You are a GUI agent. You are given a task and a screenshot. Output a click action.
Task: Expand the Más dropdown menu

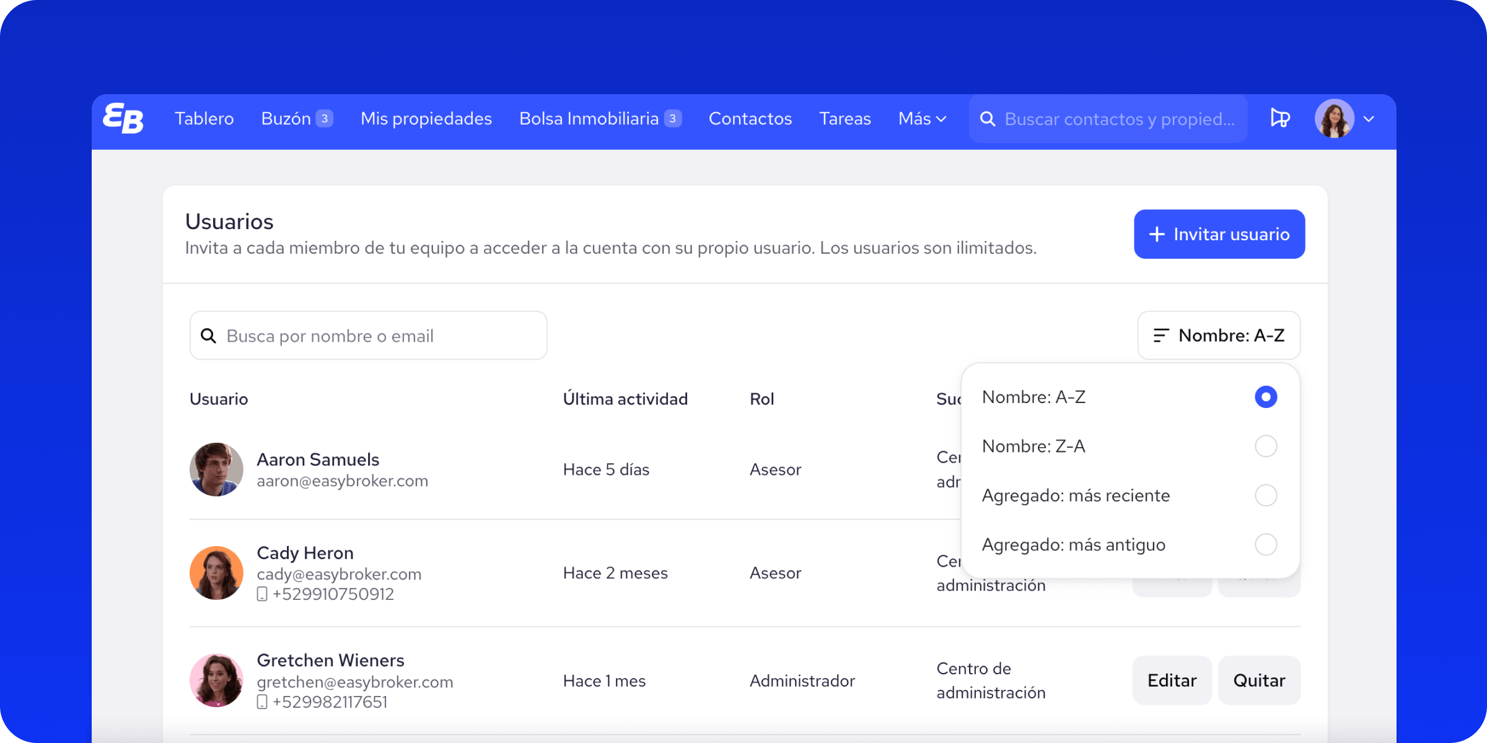coord(923,118)
